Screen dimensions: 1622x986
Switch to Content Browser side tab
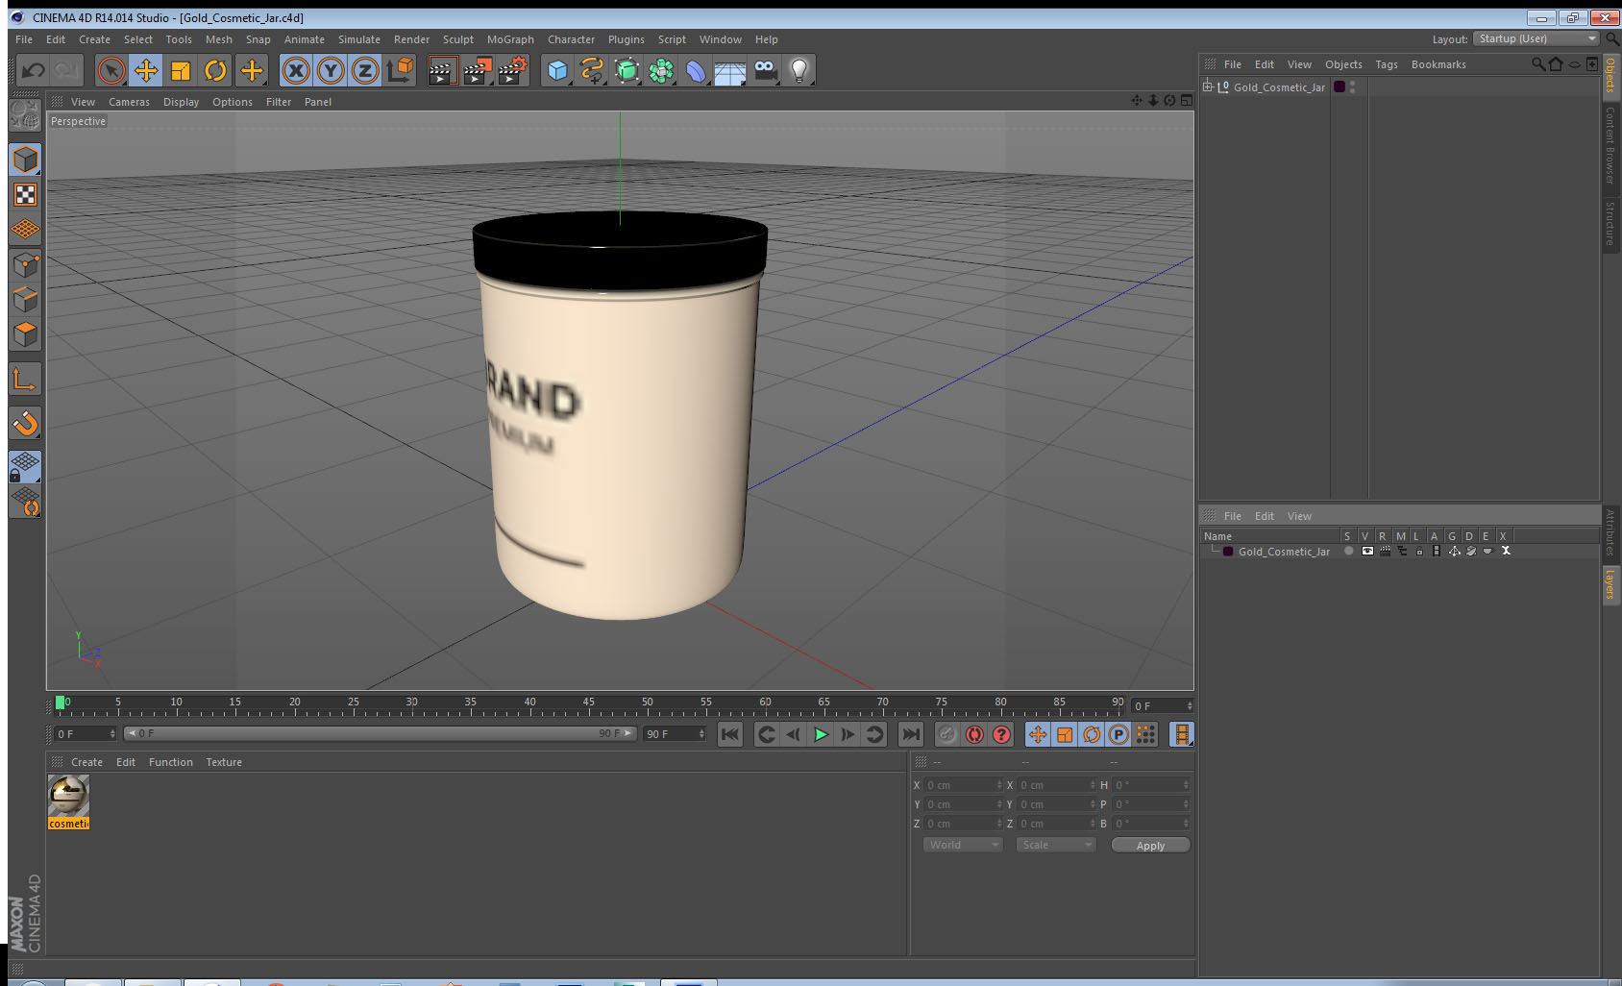[x=1610, y=146]
